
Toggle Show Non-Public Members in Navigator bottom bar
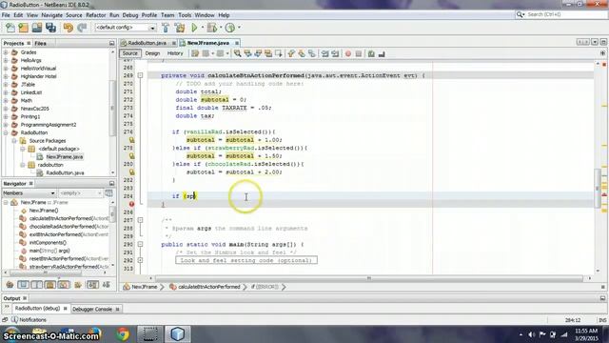pyautogui.click(x=49, y=285)
